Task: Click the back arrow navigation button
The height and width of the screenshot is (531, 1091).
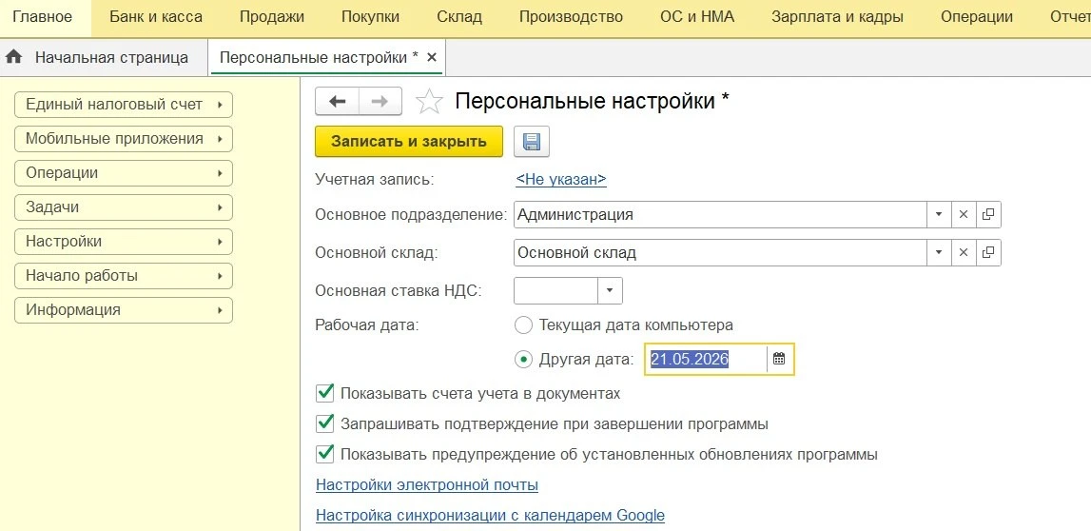Action: [x=338, y=102]
